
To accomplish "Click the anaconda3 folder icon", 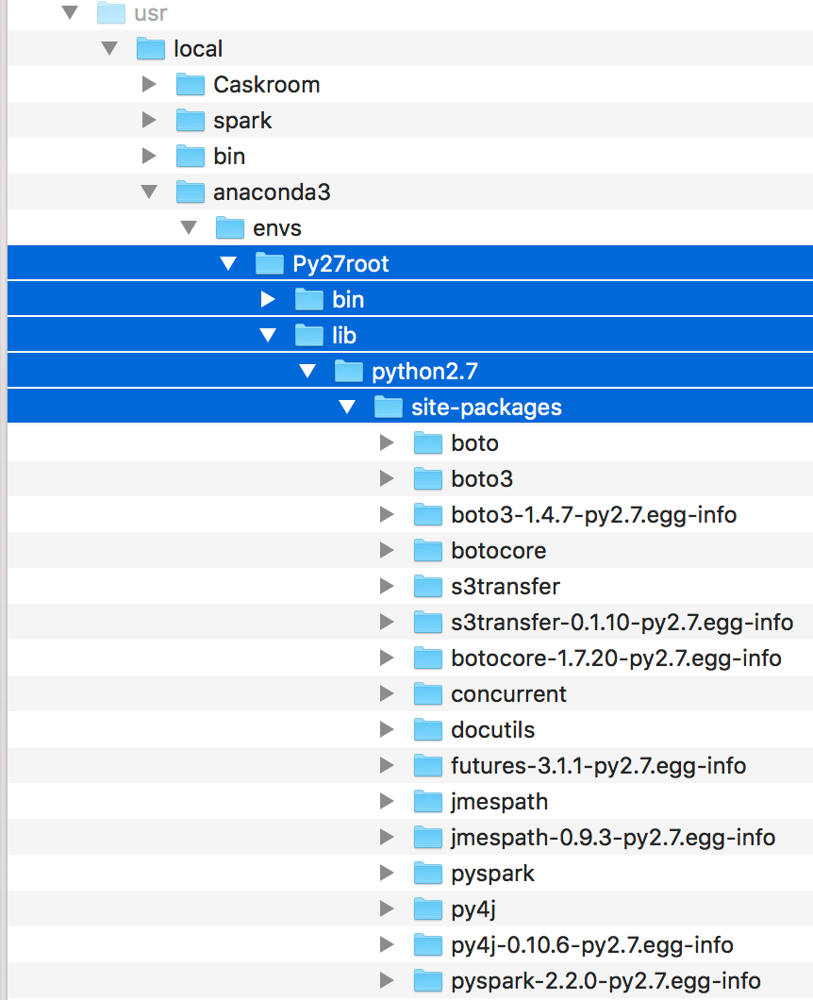I will (190, 192).
